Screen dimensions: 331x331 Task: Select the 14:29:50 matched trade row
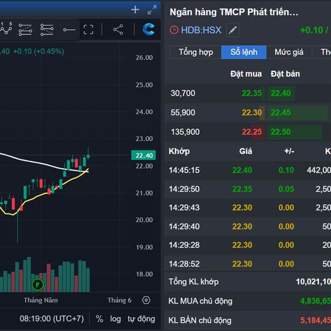coord(247,189)
